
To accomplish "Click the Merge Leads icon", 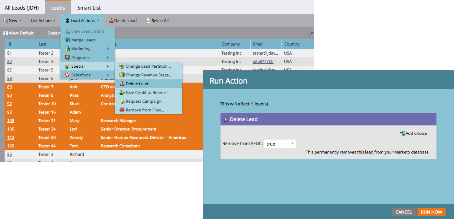I will (67, 40).
